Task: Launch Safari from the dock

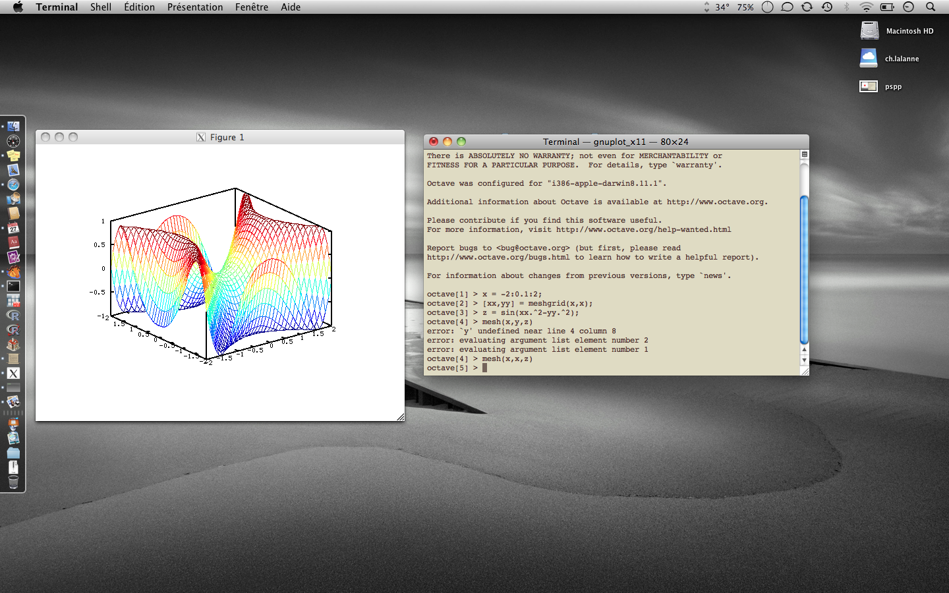Action: [13, 184]
